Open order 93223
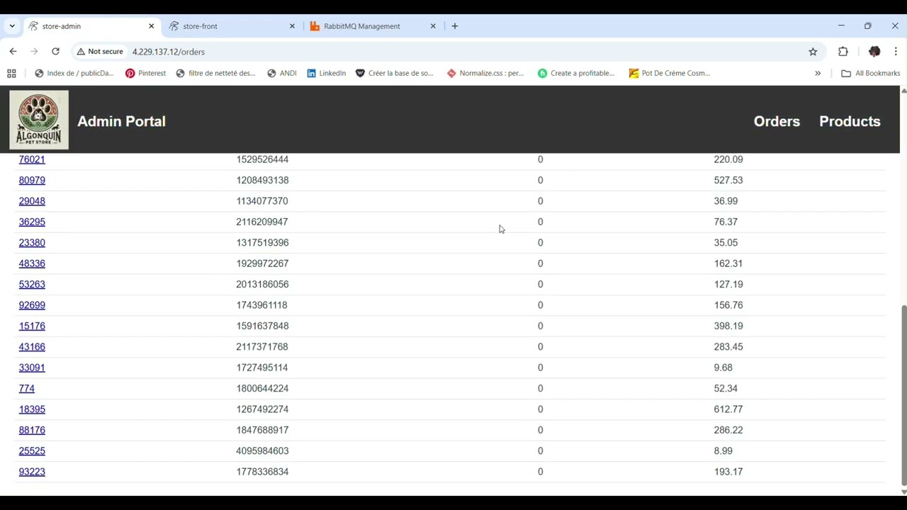This screenshot has width=907, height=510. [x=32, y=472]
